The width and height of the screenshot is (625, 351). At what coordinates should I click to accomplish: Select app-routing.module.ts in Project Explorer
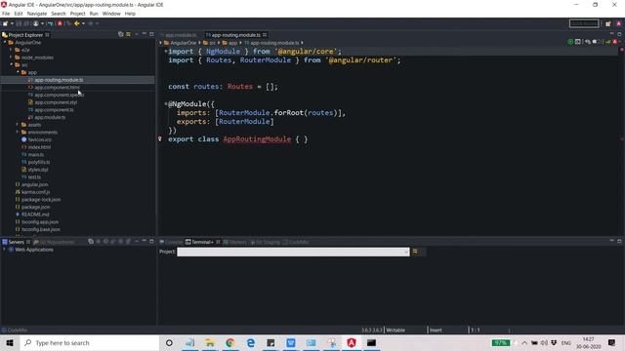pyautogui.click(x=59, y=80)
